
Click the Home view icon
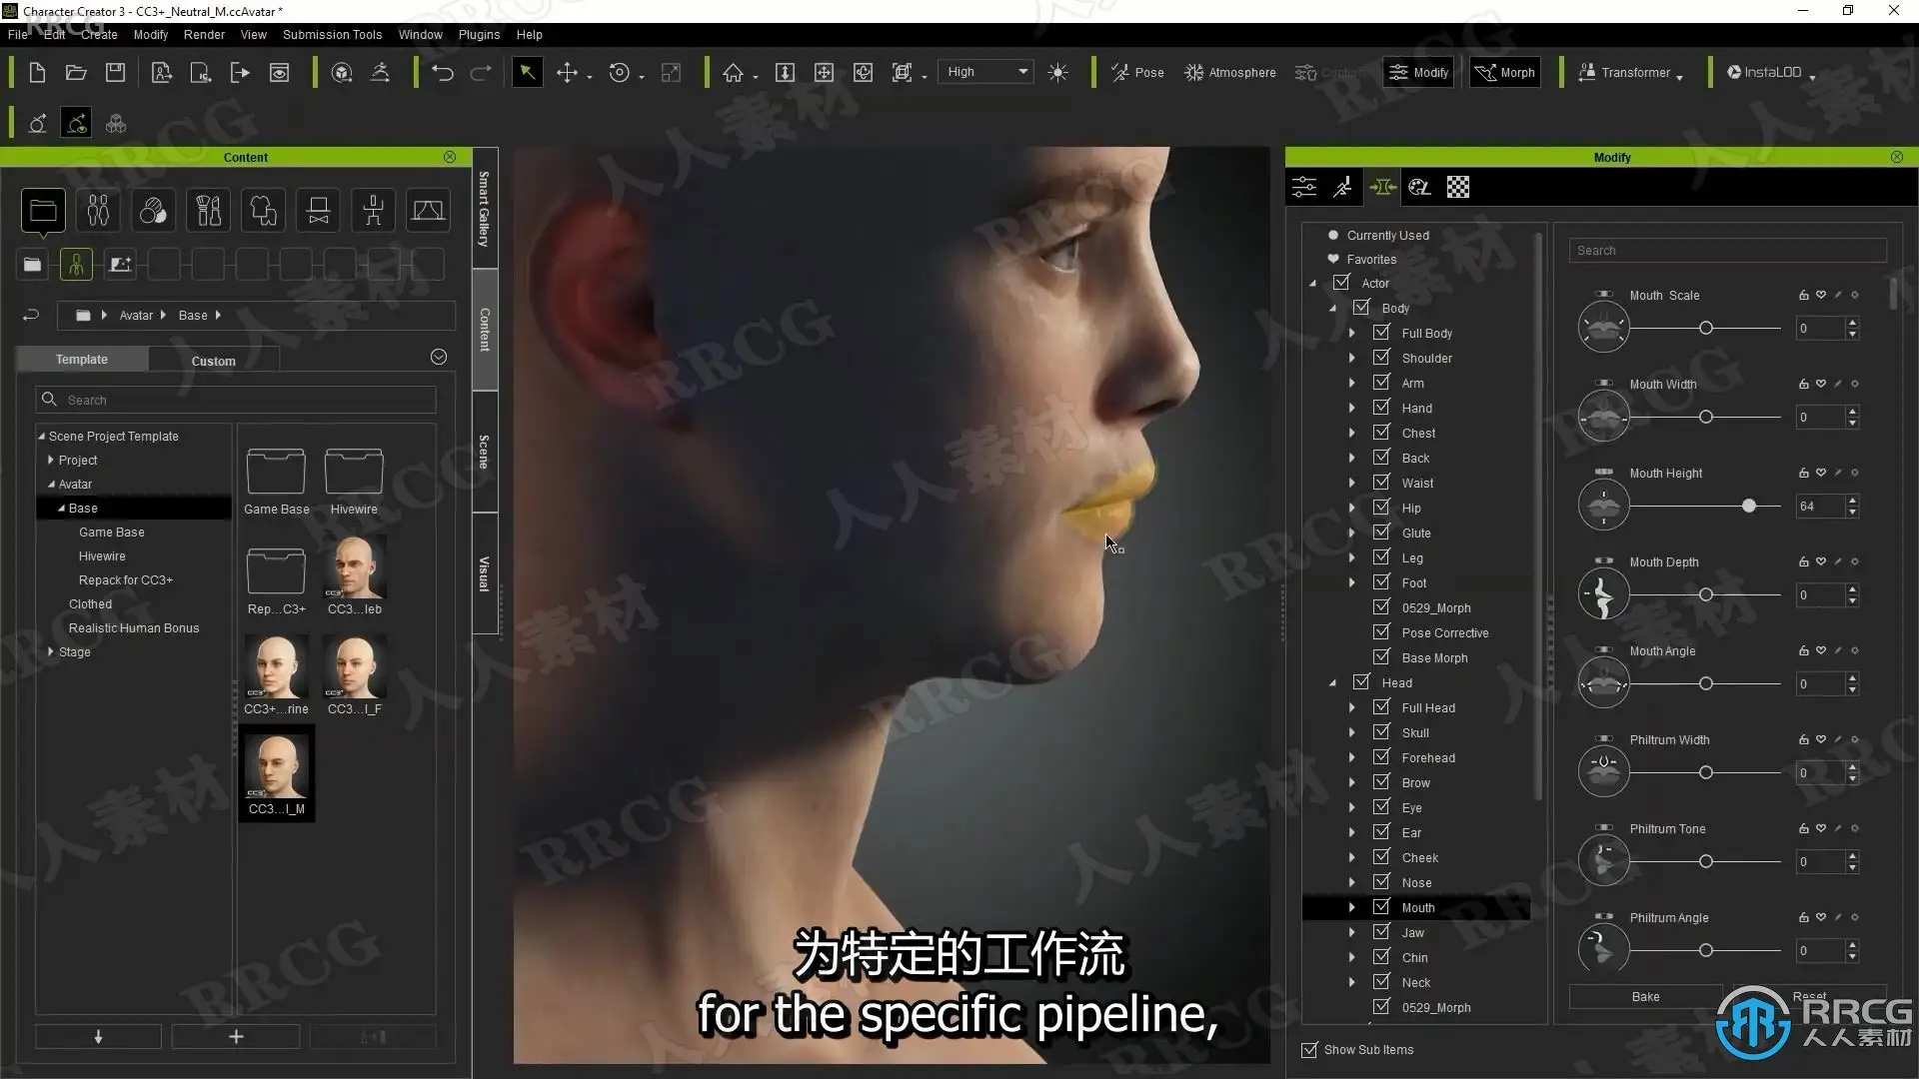pos(733,73)
